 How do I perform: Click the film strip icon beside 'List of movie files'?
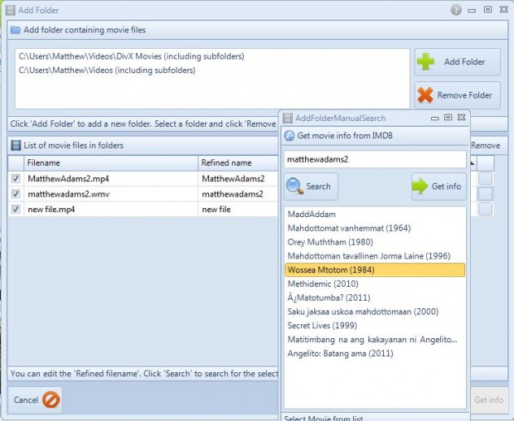tap(16, 146)
